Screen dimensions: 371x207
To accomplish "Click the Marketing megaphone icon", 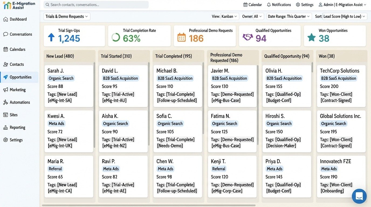I will (5, 90).
